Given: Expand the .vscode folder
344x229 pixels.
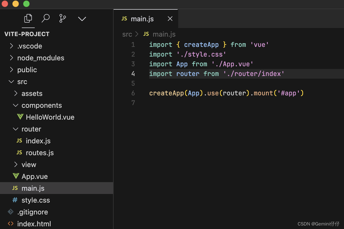Looking at the screenshot, I should tap(11, 46).
